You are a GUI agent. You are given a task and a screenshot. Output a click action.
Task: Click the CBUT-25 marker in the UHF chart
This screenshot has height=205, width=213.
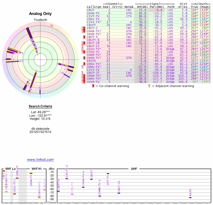(x=119, y=193)
